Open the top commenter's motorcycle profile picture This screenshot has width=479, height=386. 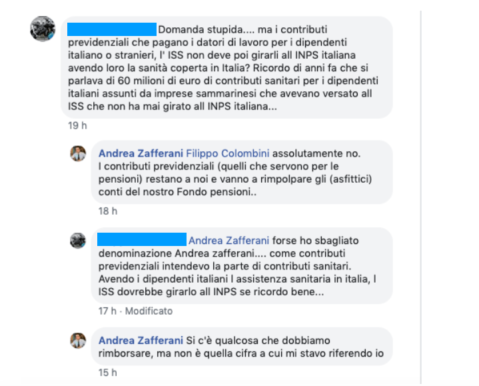coord(43,29)
